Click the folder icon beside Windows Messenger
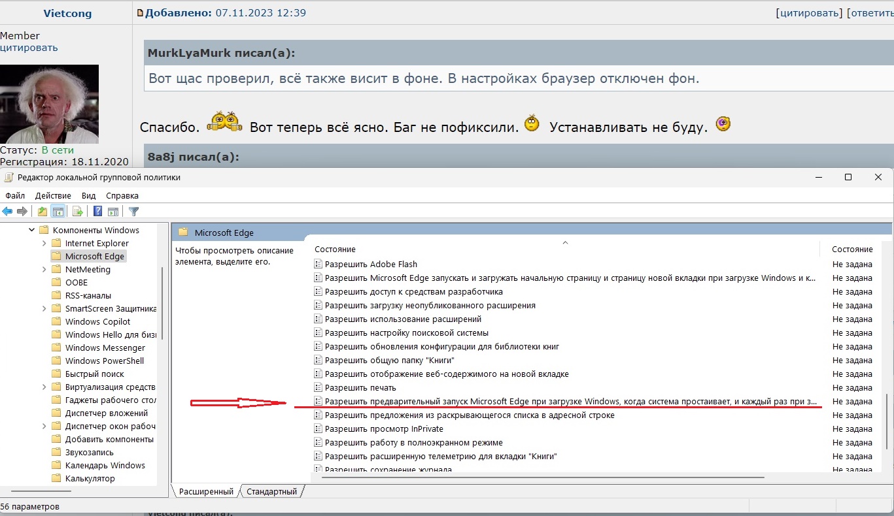 click(x=56, y=347)
